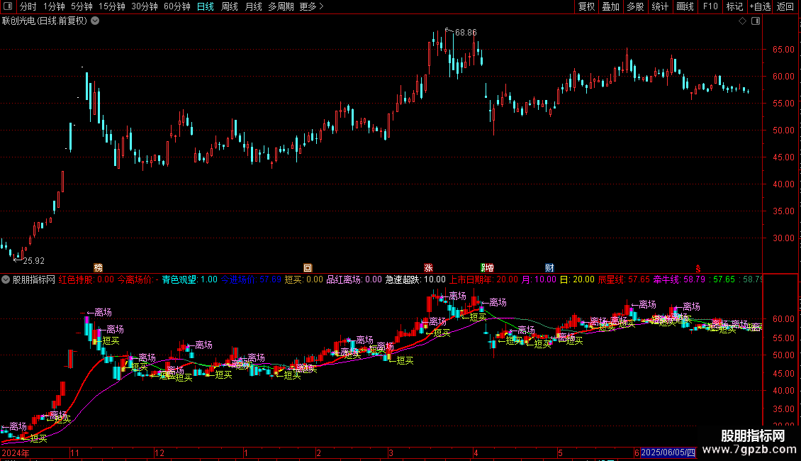801x461 pixels.
Task: Click the 标记 mark button
Action: tap(734, 6)
